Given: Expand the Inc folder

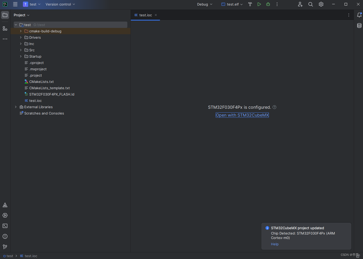Looking at the screenshot, I should pos(21,44).
